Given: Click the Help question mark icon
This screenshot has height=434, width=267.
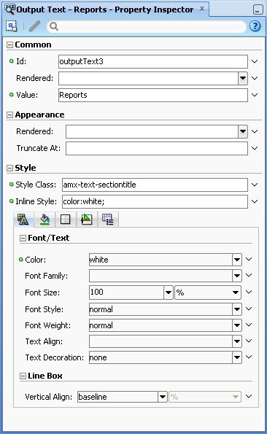Looking at the screenshot, I should click(x=255, y=26).
